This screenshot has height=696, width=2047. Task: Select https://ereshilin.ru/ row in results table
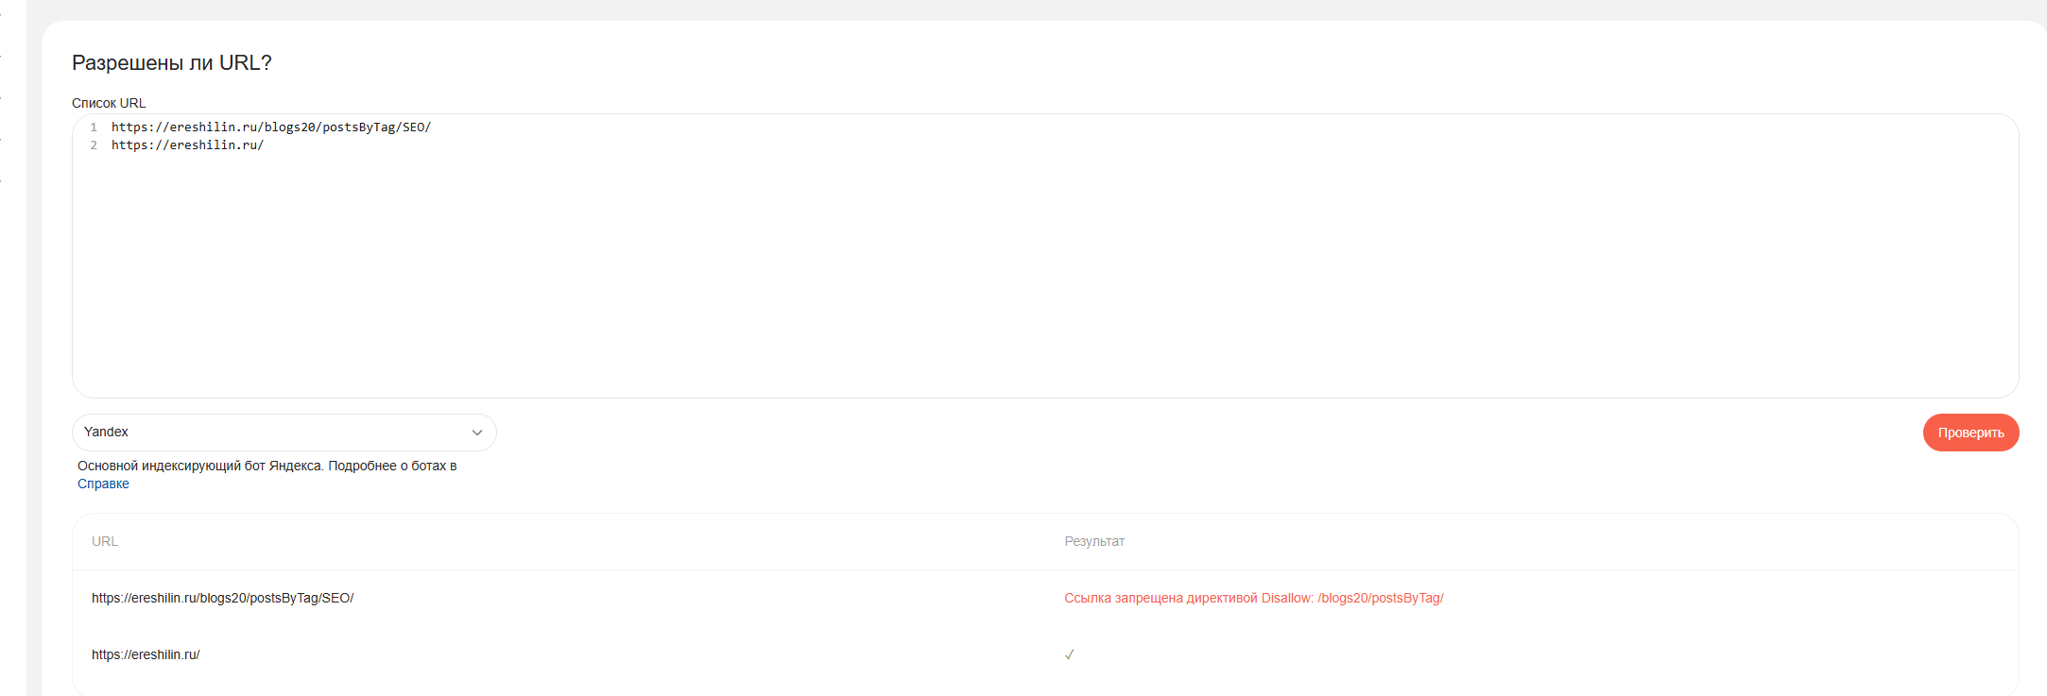(146, 654)
